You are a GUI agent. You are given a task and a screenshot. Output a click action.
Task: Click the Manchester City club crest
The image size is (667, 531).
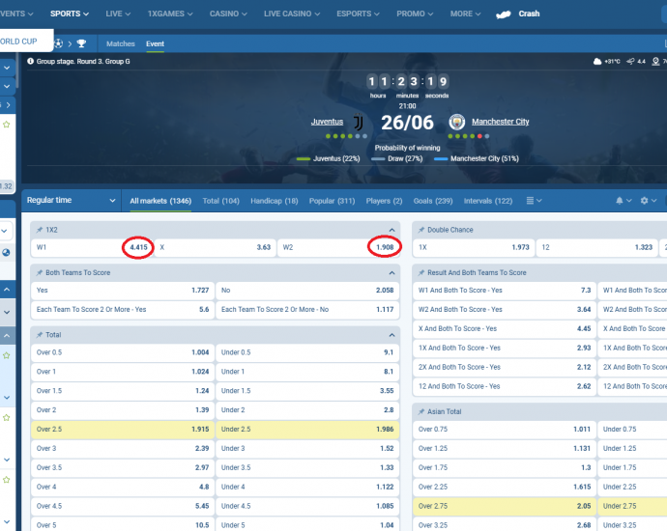tap(457, 122)
